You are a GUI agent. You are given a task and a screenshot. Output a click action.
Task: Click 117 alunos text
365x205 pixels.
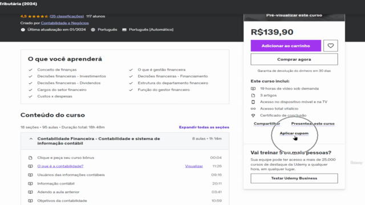[x=95, y=17]
